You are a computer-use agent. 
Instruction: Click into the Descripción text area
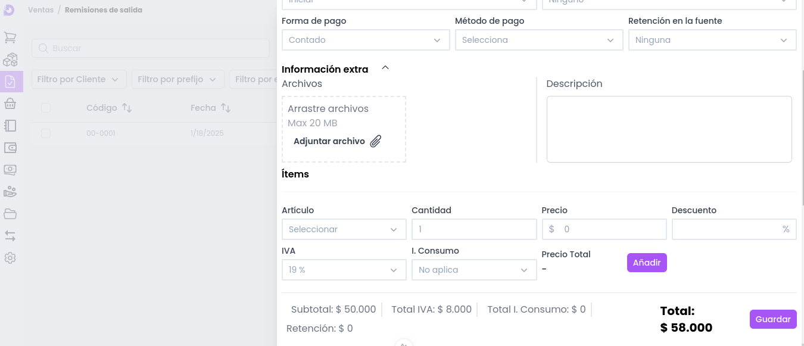669,129
